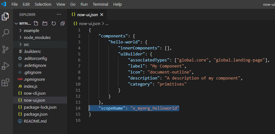Click the now-ui.json breadcrumb
Screen dimensions: 275x134
89,23
